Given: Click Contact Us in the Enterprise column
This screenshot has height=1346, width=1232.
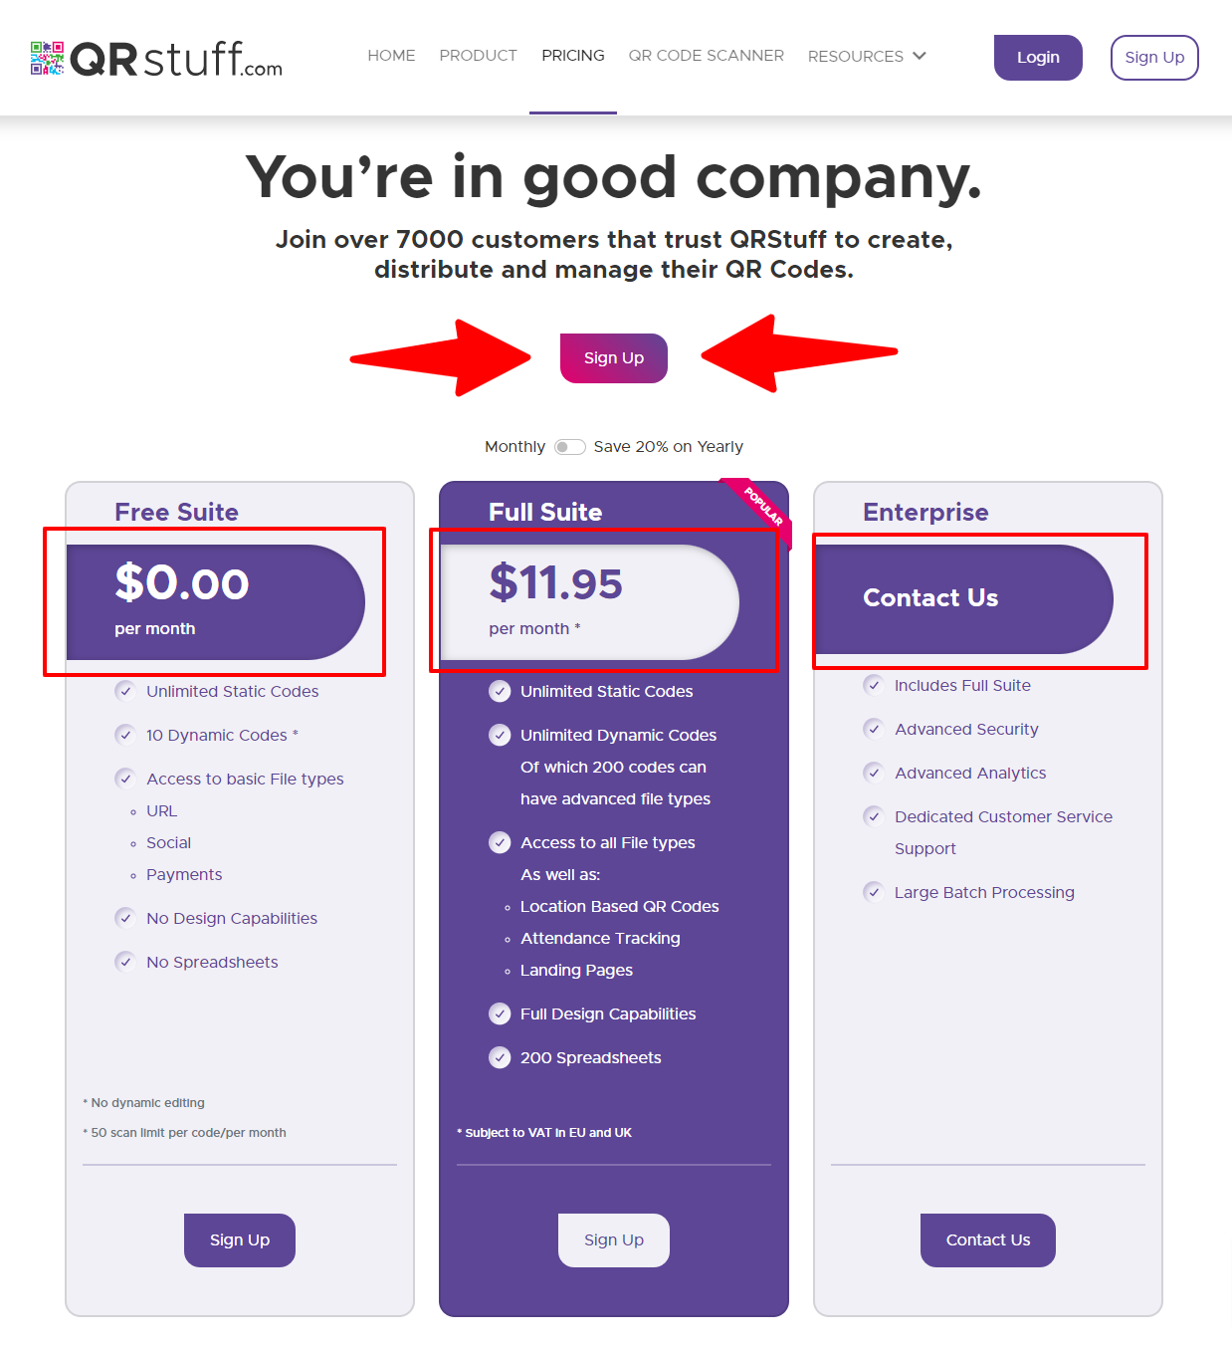Looking at the screenshot, I should pos(987,1239).
